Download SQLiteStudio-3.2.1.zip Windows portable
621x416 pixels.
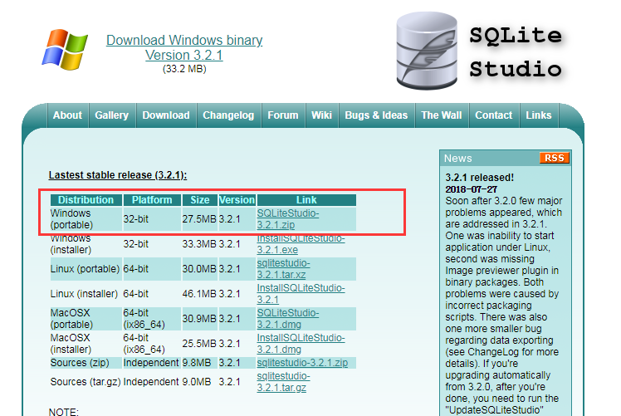(288, 218)
